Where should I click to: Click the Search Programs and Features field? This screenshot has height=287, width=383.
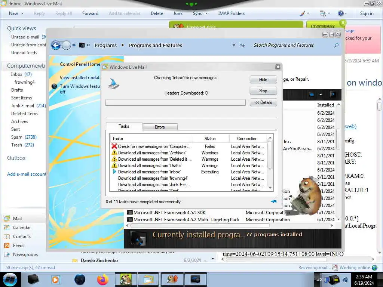click(293, 45)
